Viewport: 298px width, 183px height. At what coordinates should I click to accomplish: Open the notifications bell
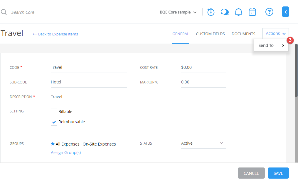(238, 12)
